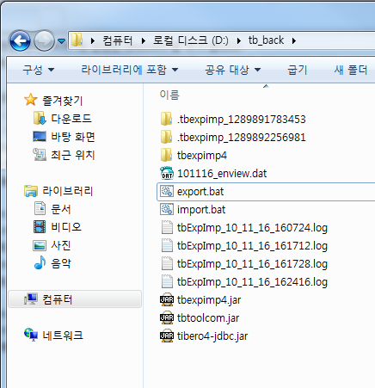Select .tbexpimp_1289892256981 folder name

point(242,138)
